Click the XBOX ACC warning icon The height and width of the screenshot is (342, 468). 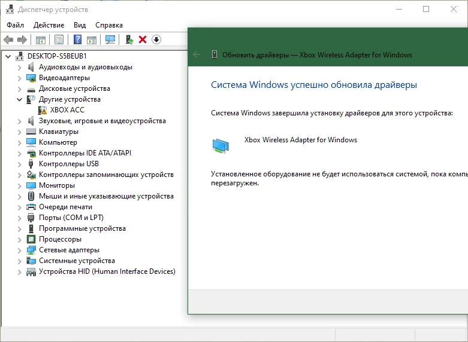(43, 110)
